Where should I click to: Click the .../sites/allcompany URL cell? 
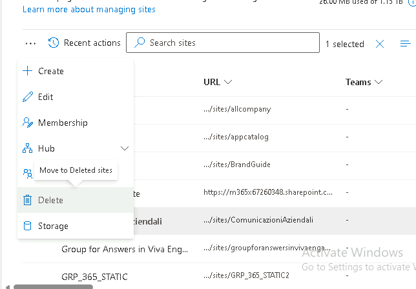click(237, 109)
